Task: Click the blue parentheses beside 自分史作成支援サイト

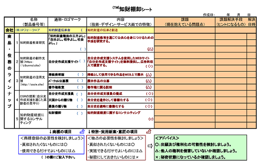Action: pyautogui.click(x=82, y=61)
